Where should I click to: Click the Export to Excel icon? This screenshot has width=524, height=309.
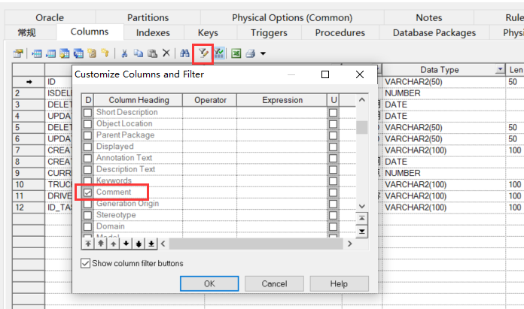(236, 53)
